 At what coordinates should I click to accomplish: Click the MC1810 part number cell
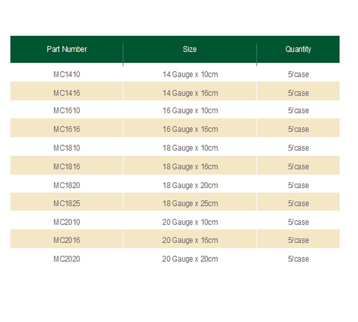pyautogui.click(x=67, y=148)
